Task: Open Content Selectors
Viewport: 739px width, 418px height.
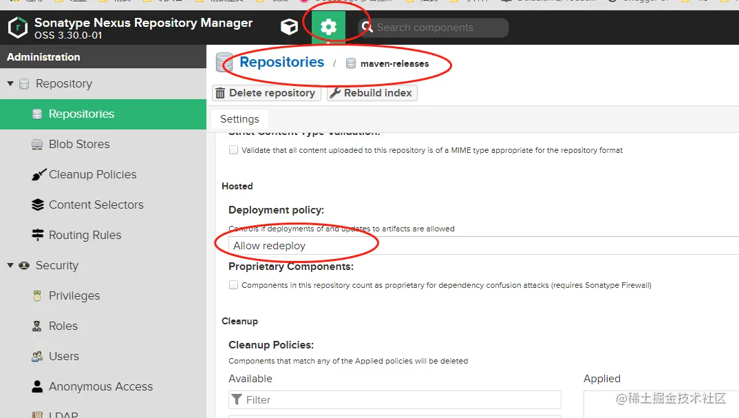Action: (x=96, y=205)
